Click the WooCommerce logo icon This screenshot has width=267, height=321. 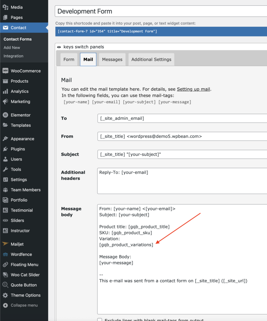pos(5,71)
